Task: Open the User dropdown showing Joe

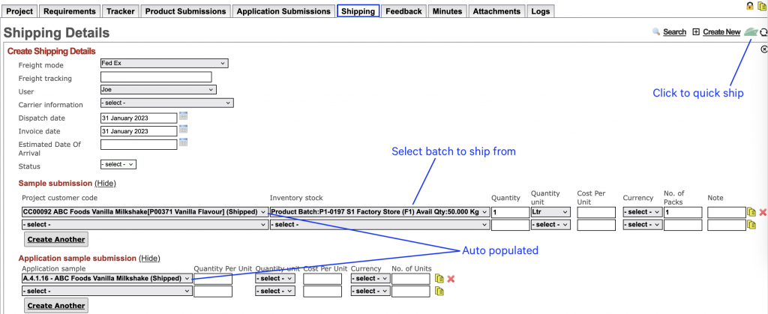Action: (158, 90)
